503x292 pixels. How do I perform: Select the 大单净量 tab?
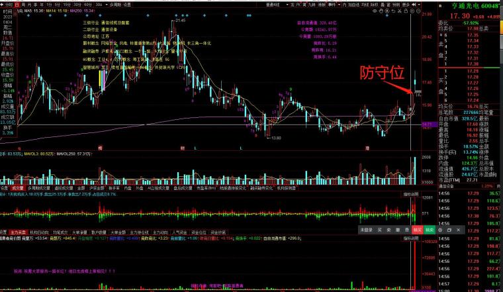79,232
